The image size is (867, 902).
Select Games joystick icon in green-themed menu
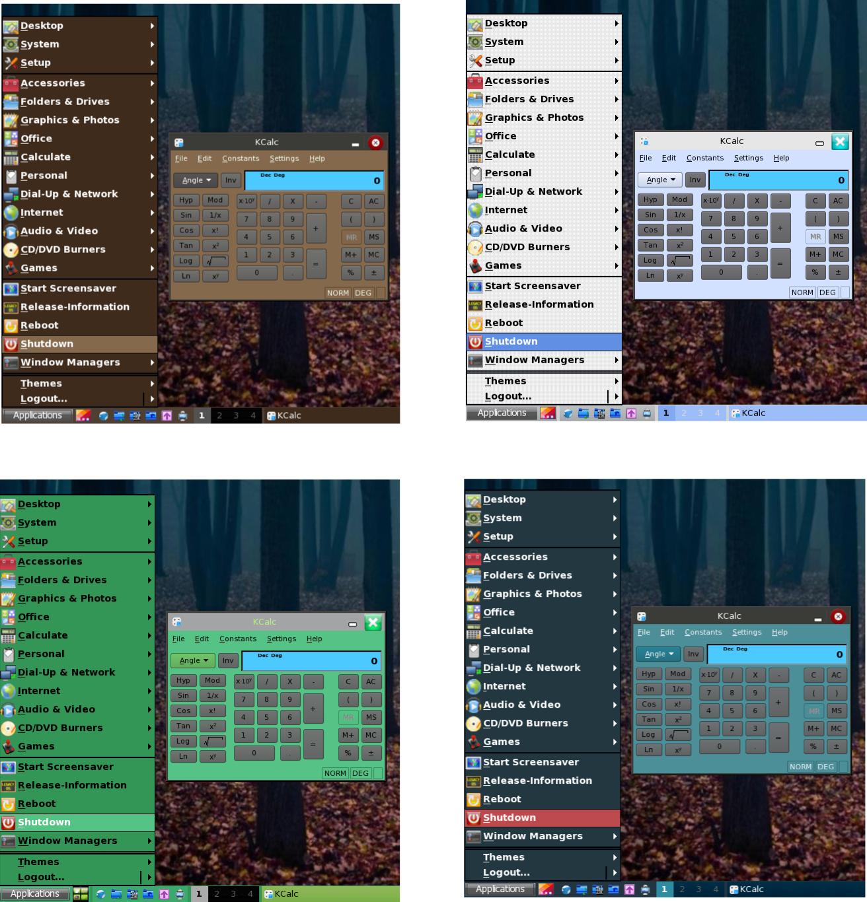(x=8, y=746)
